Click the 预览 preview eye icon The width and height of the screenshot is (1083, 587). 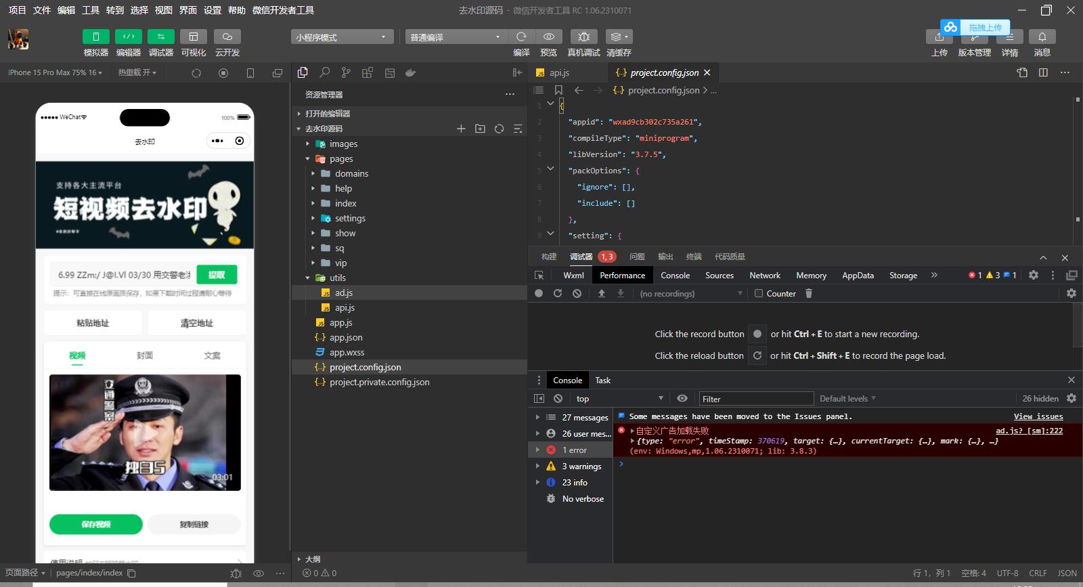[548, 37]
